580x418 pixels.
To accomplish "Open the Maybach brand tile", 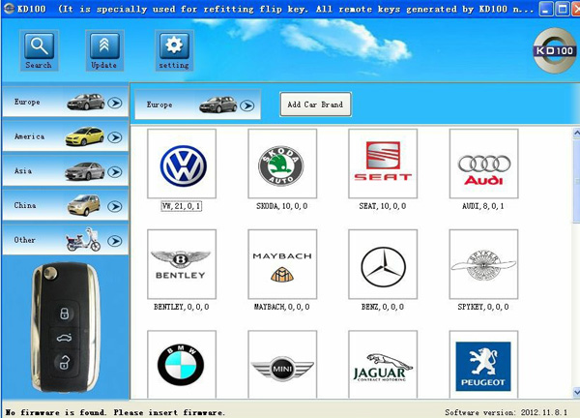I will coord(282,264).
